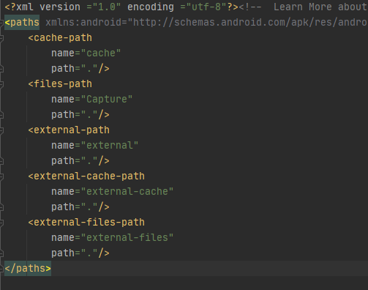
Task: Collapse the files-path tag fold marker
Action: point(1,84)
